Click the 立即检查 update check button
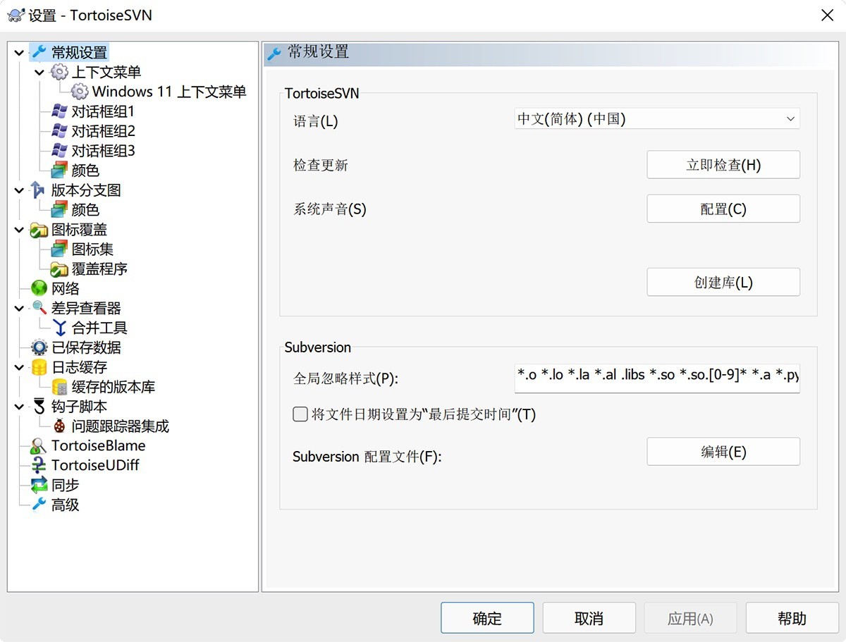Viewport: 846px width, 642px height. pos(723,164)
